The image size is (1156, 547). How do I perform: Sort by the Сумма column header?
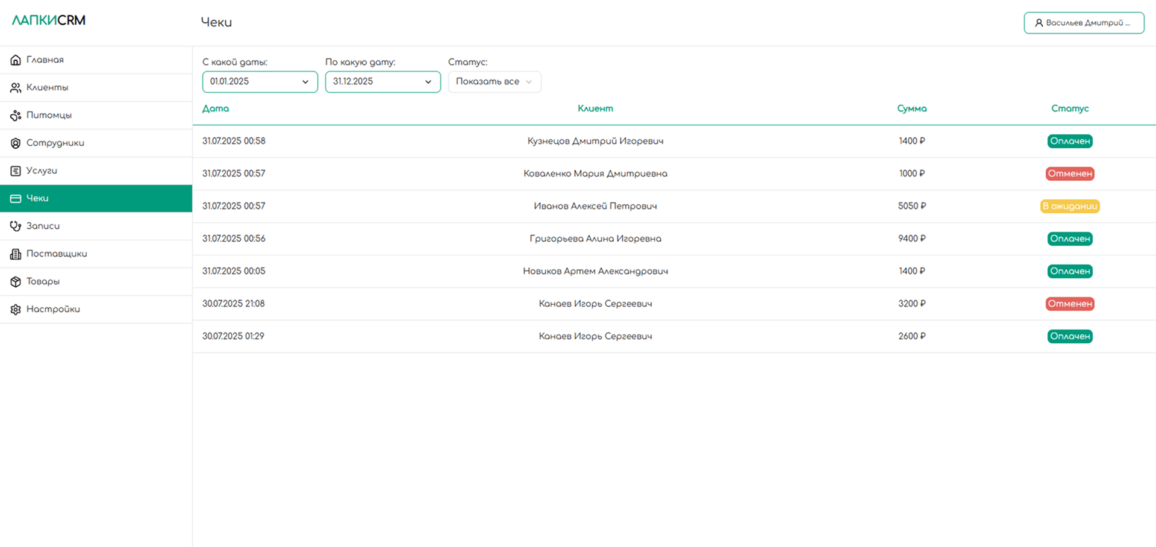click(x=911, y=108)
